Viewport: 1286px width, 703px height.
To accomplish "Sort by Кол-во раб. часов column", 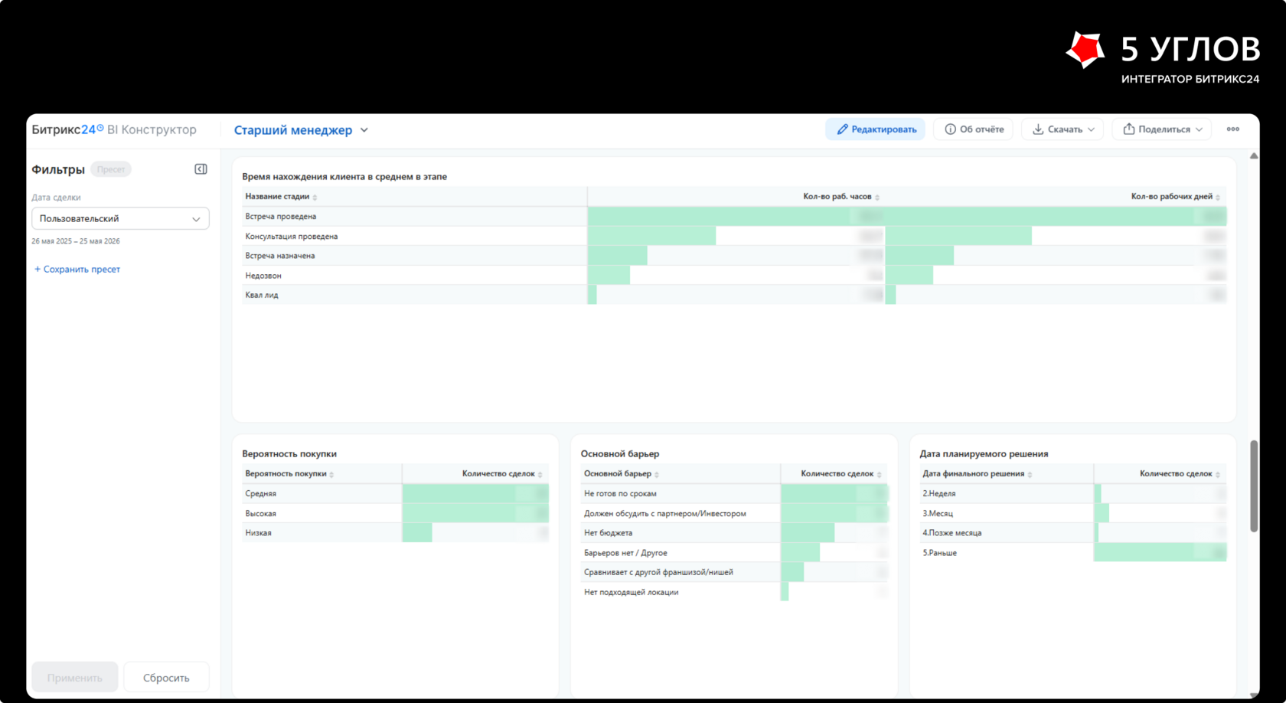I will pos(841,197).
